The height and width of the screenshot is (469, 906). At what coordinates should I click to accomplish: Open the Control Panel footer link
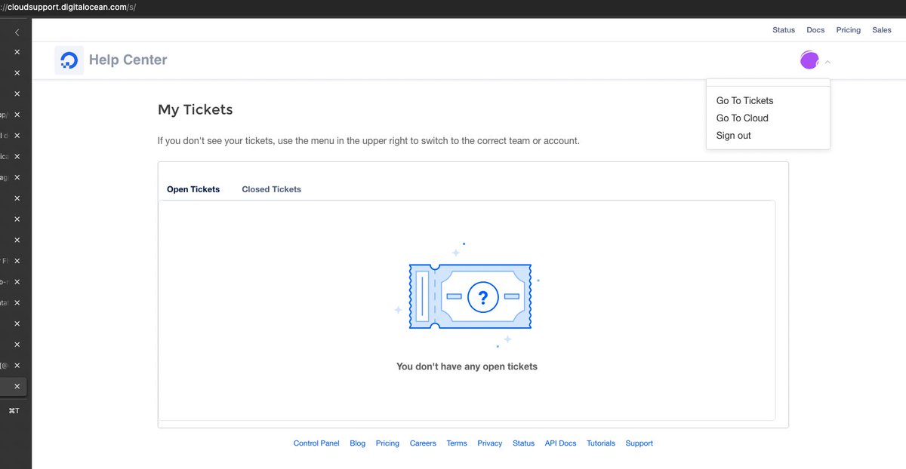[x=316, y=443]
